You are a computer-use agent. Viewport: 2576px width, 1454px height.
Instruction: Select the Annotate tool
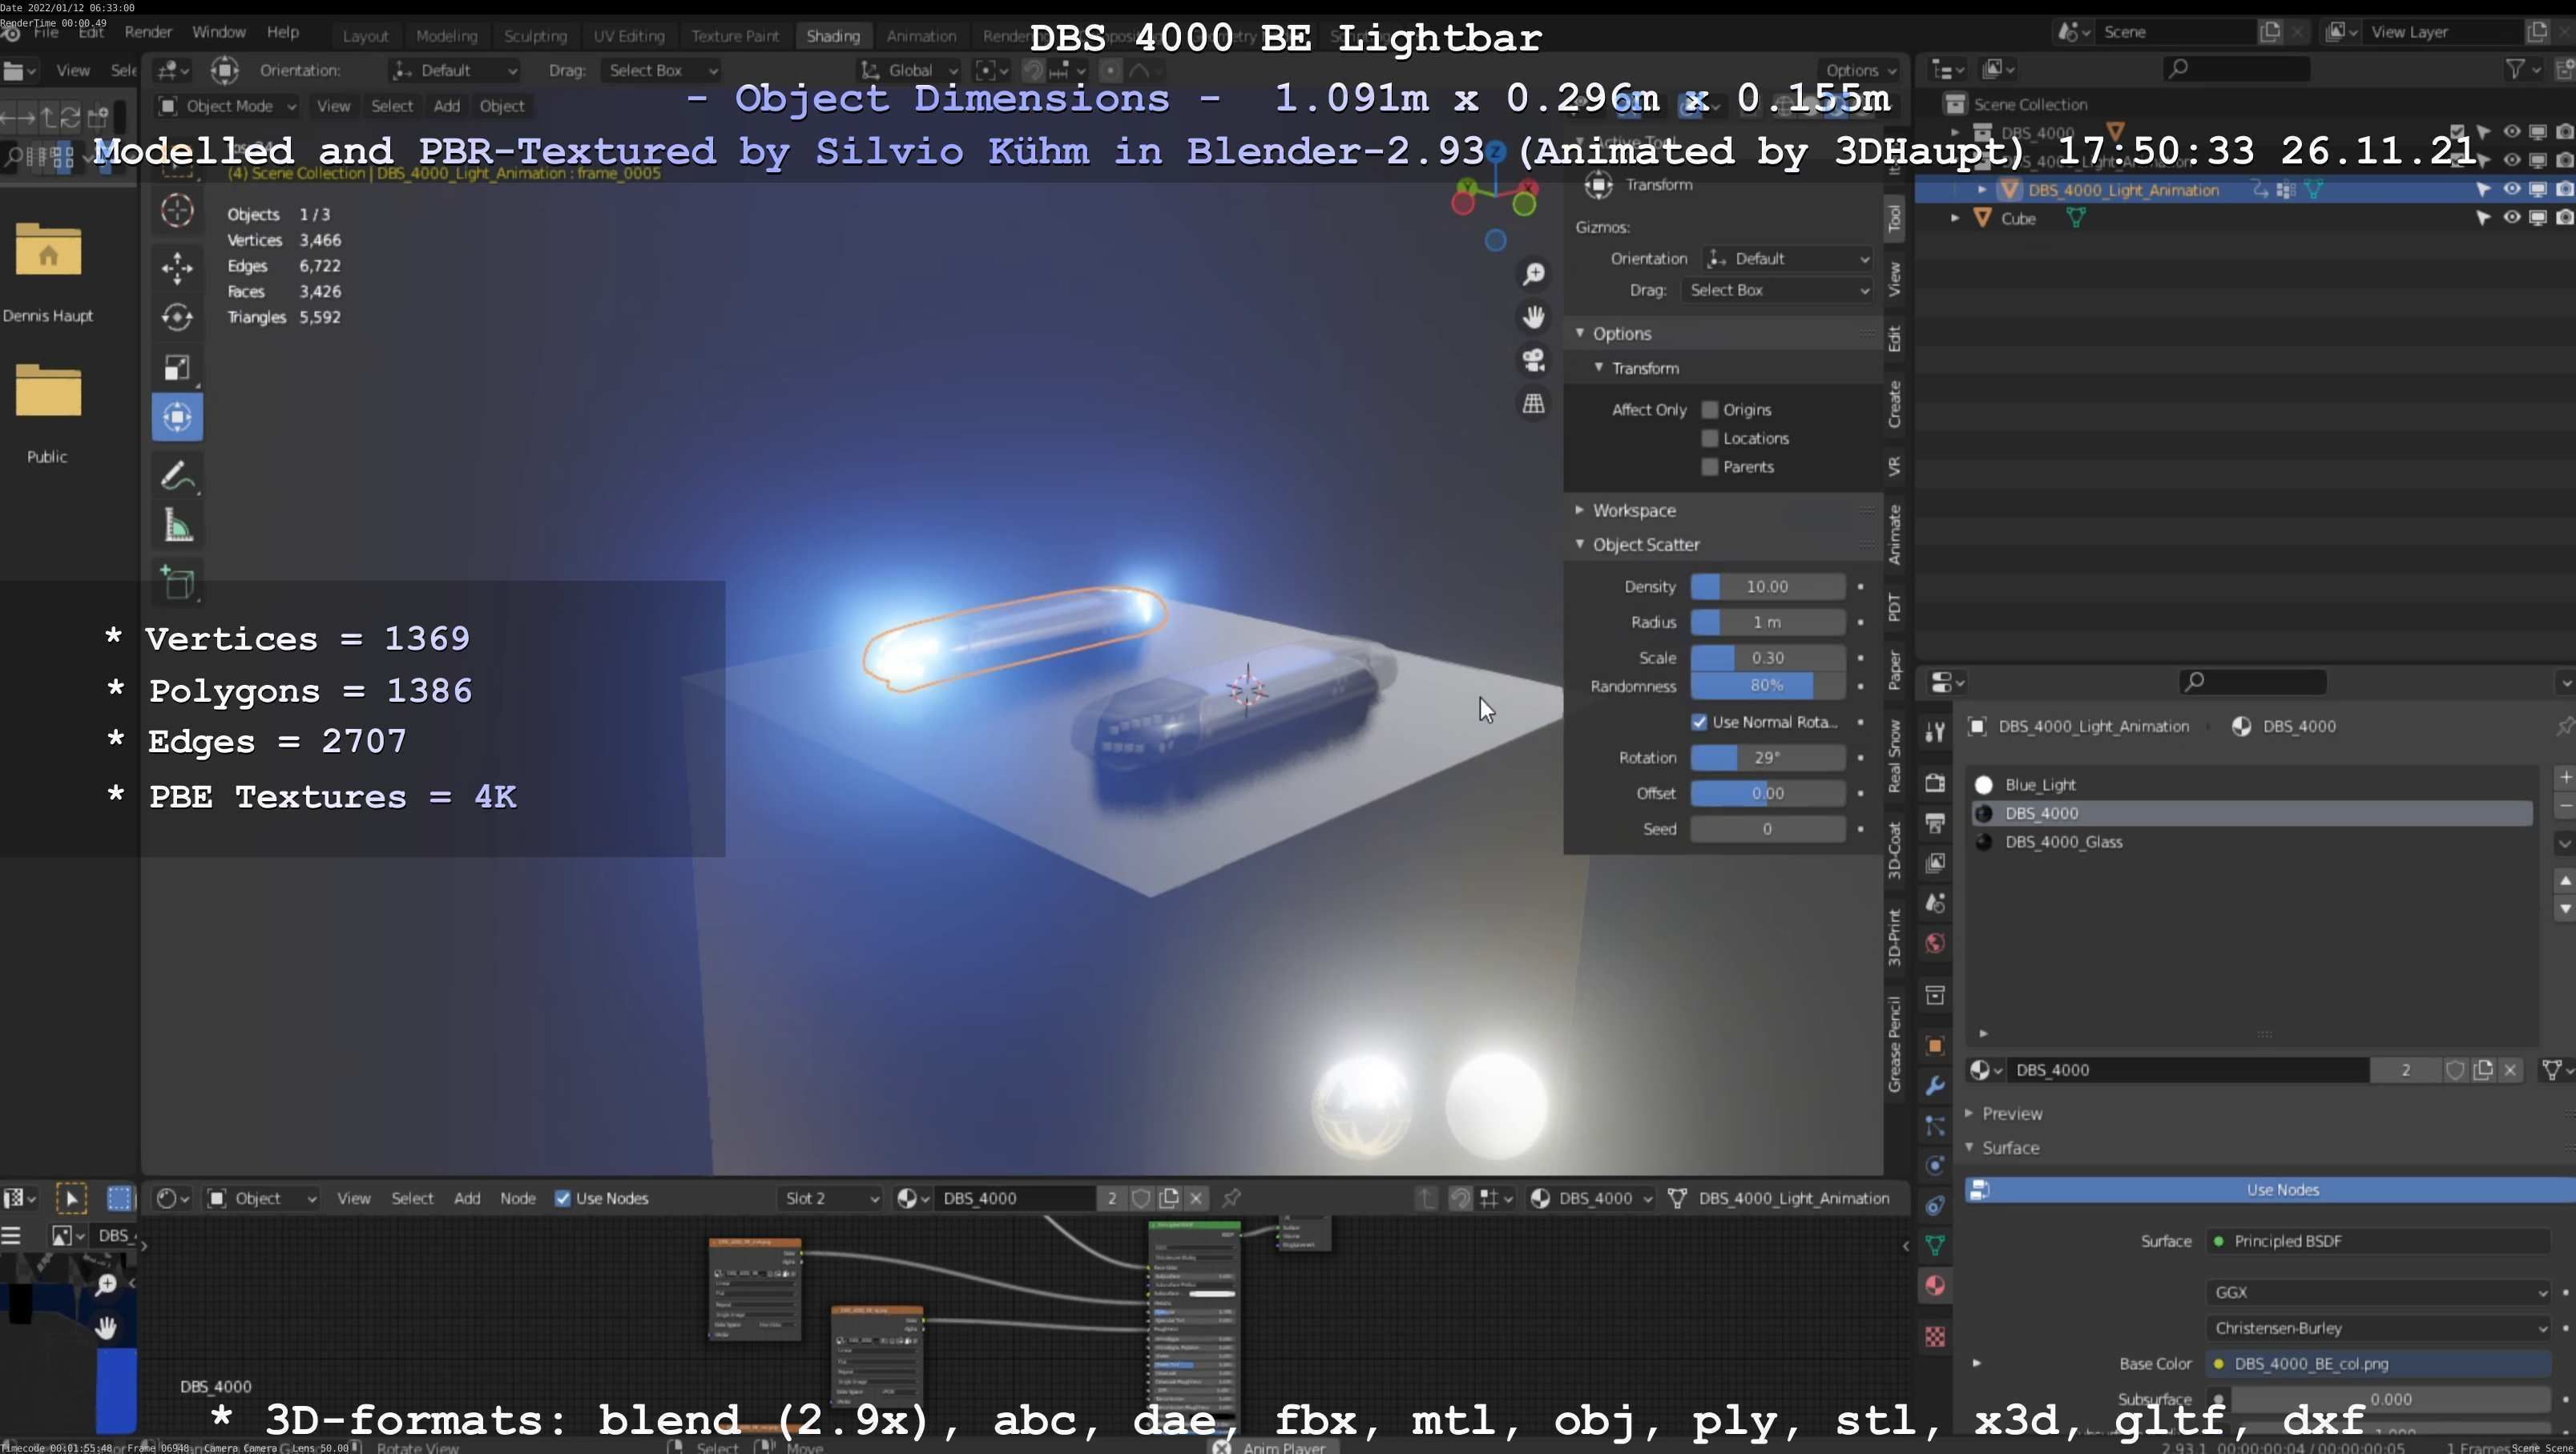tap(177, 476)
